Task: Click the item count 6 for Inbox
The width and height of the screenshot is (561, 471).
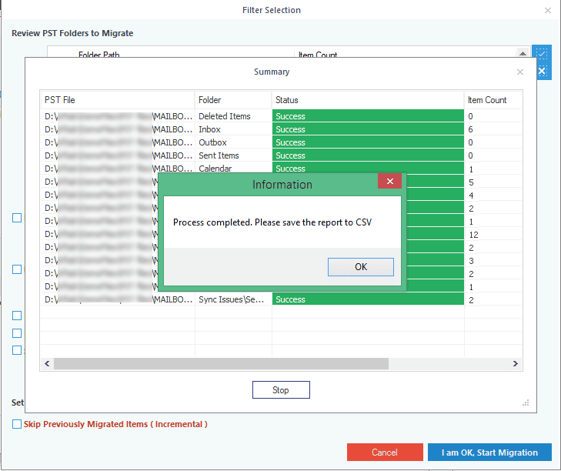Action: [x=470, y=129]
